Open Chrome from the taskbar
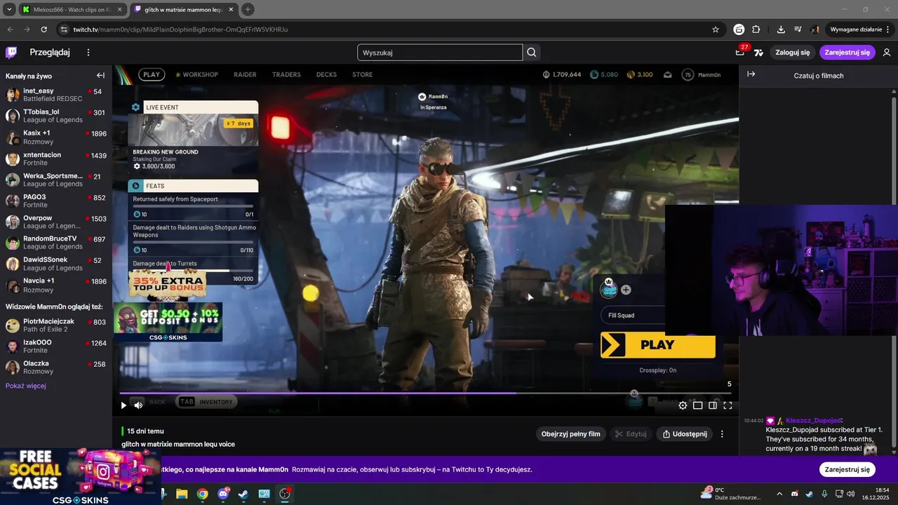Image resolution: width=898 pixels, height=505 pixels. [202, 494]
